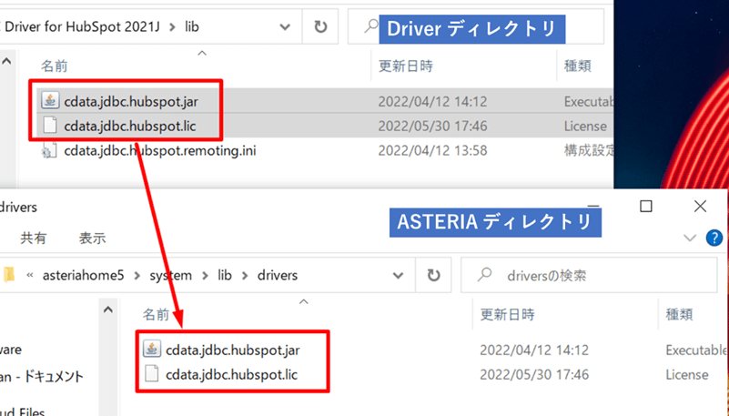Sort by 名前 column in drivers window
The image size is (729, 416).
pyautogui.click(x=156, y=315)
